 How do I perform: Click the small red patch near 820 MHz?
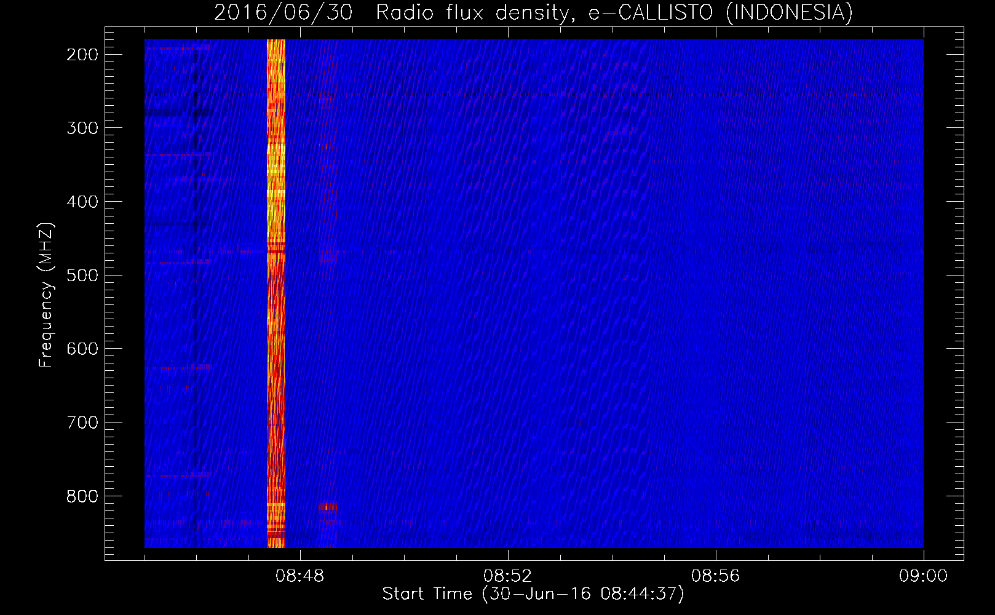327,507
